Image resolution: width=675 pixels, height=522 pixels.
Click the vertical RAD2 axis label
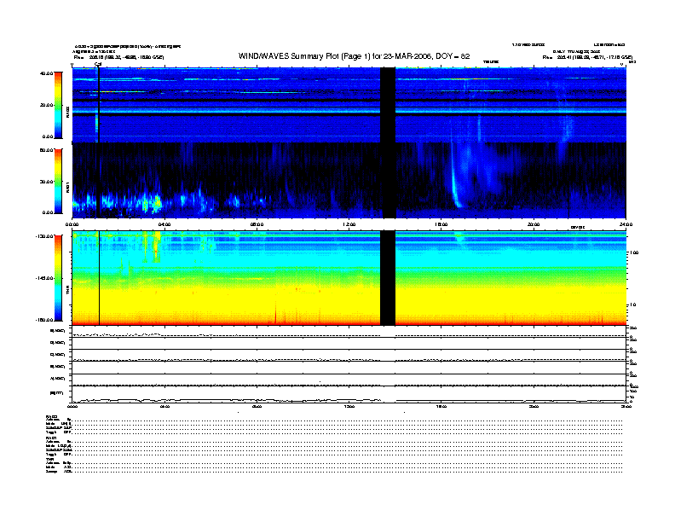67,112
